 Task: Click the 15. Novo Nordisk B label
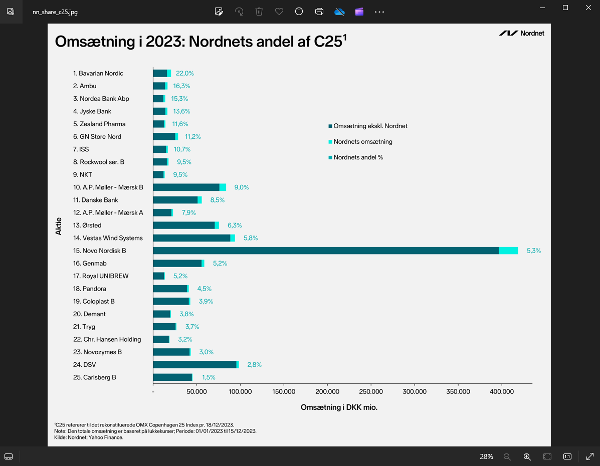click(99, 251)
